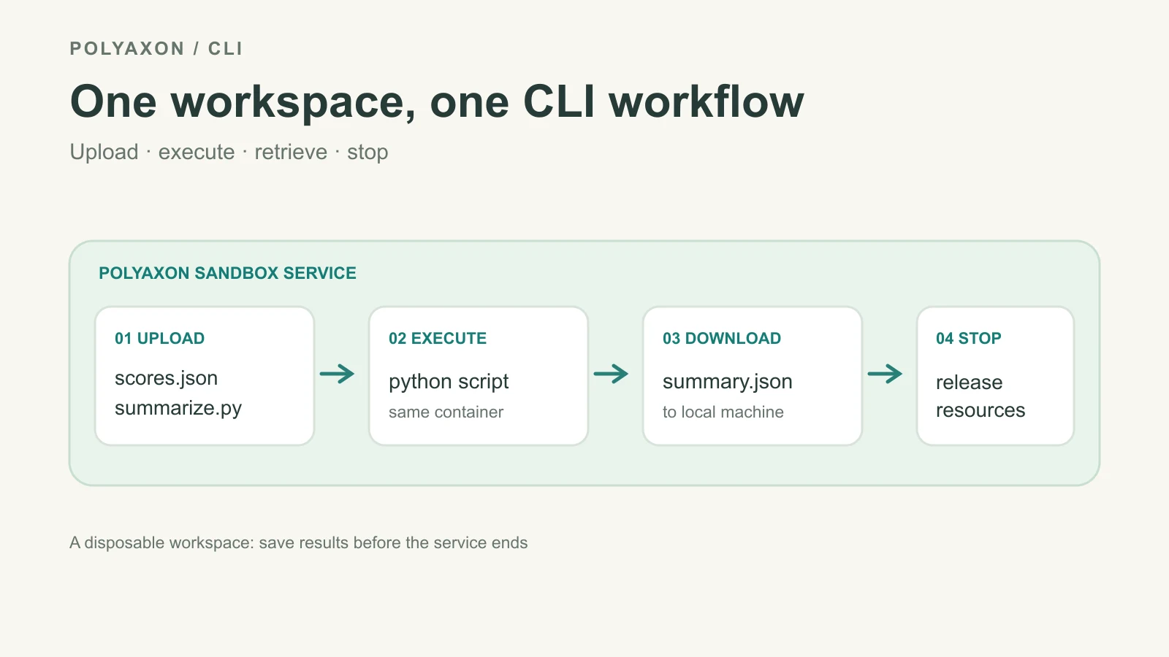Image resolution: width=1169 pixels, height=657 pixels.
Task: Select the 04 STOP step heading
Action: click(968, 339)
